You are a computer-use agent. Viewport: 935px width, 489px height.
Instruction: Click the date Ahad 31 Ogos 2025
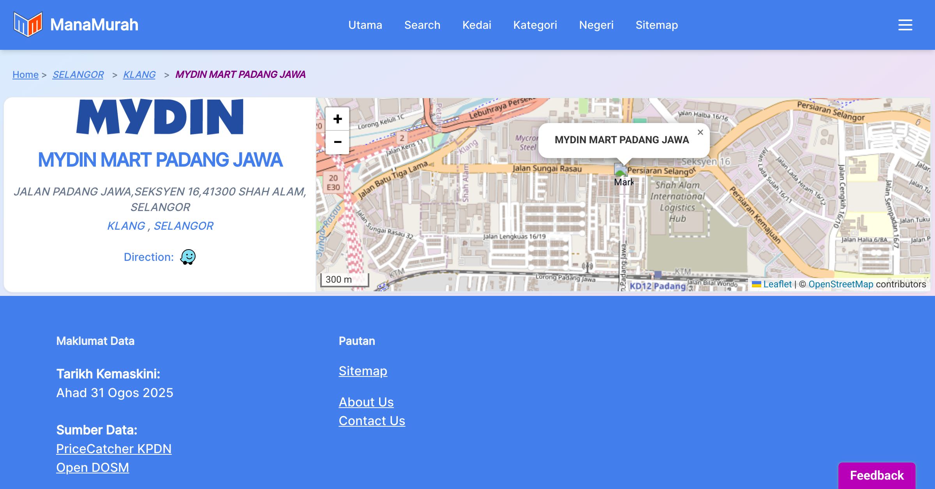[x=115, y=392]
